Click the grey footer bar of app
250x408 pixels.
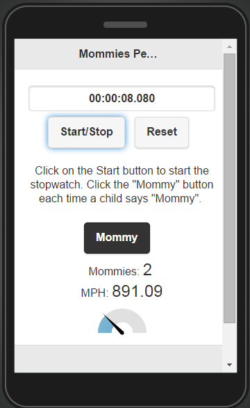pyautogui.click(x=119, y=359)
